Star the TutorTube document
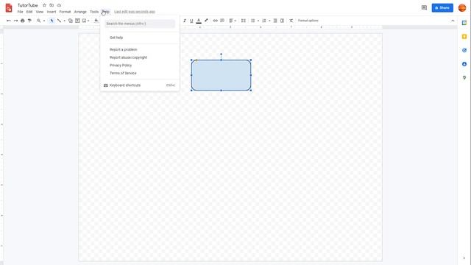 [x=44, y=5]
